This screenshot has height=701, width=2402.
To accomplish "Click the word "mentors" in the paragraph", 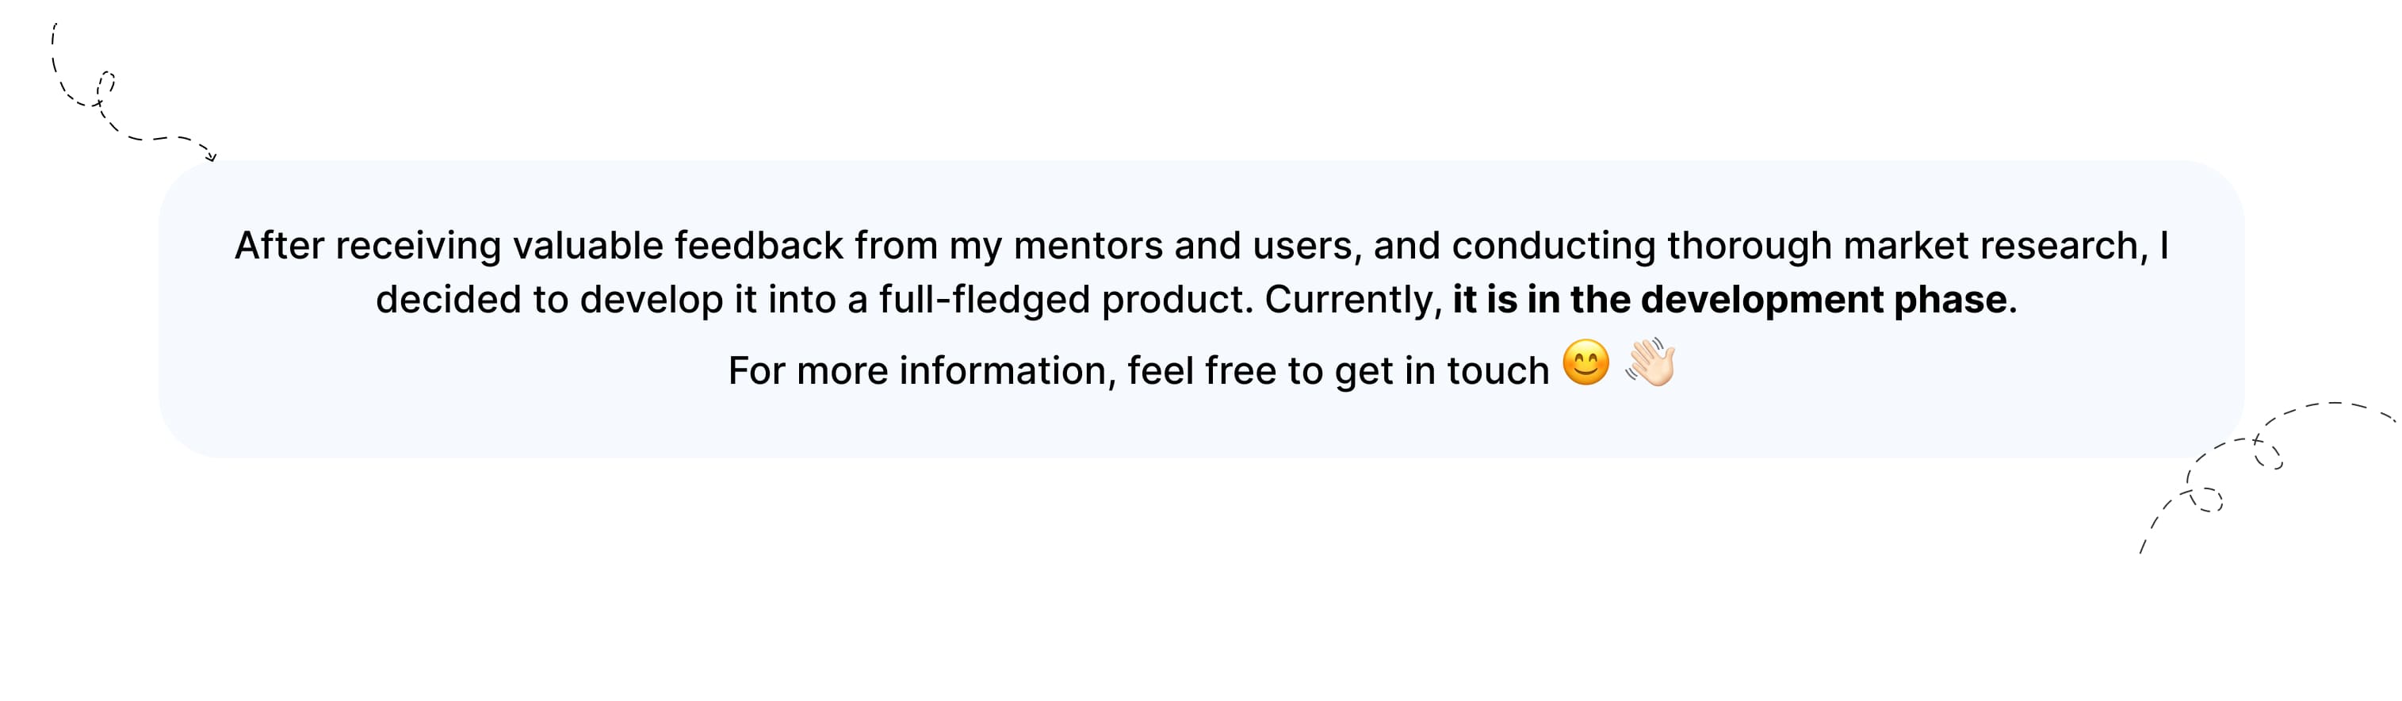I will (x=1087, y=246).
